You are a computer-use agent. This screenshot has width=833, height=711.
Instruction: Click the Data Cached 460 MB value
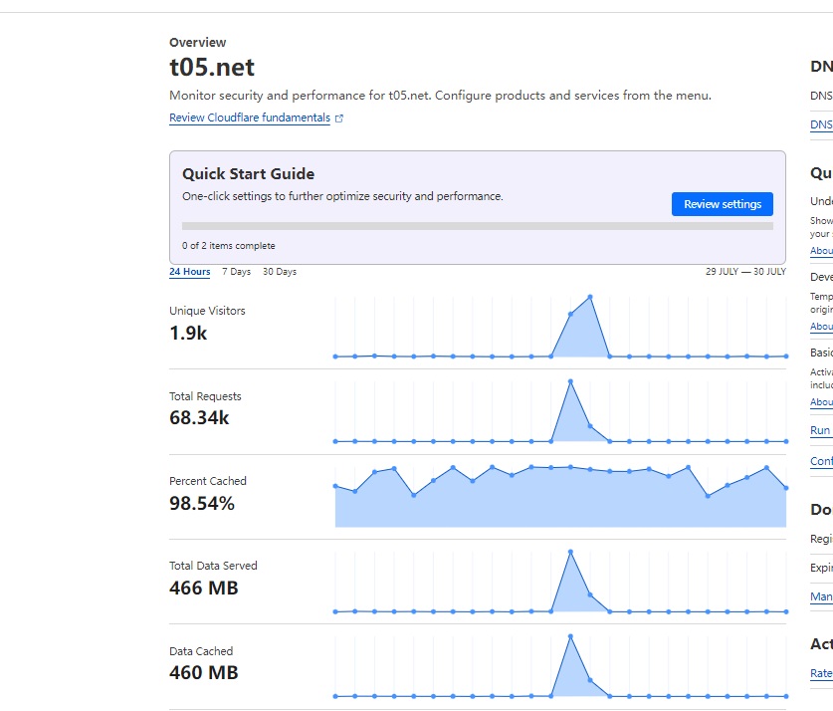coord(203,672)
